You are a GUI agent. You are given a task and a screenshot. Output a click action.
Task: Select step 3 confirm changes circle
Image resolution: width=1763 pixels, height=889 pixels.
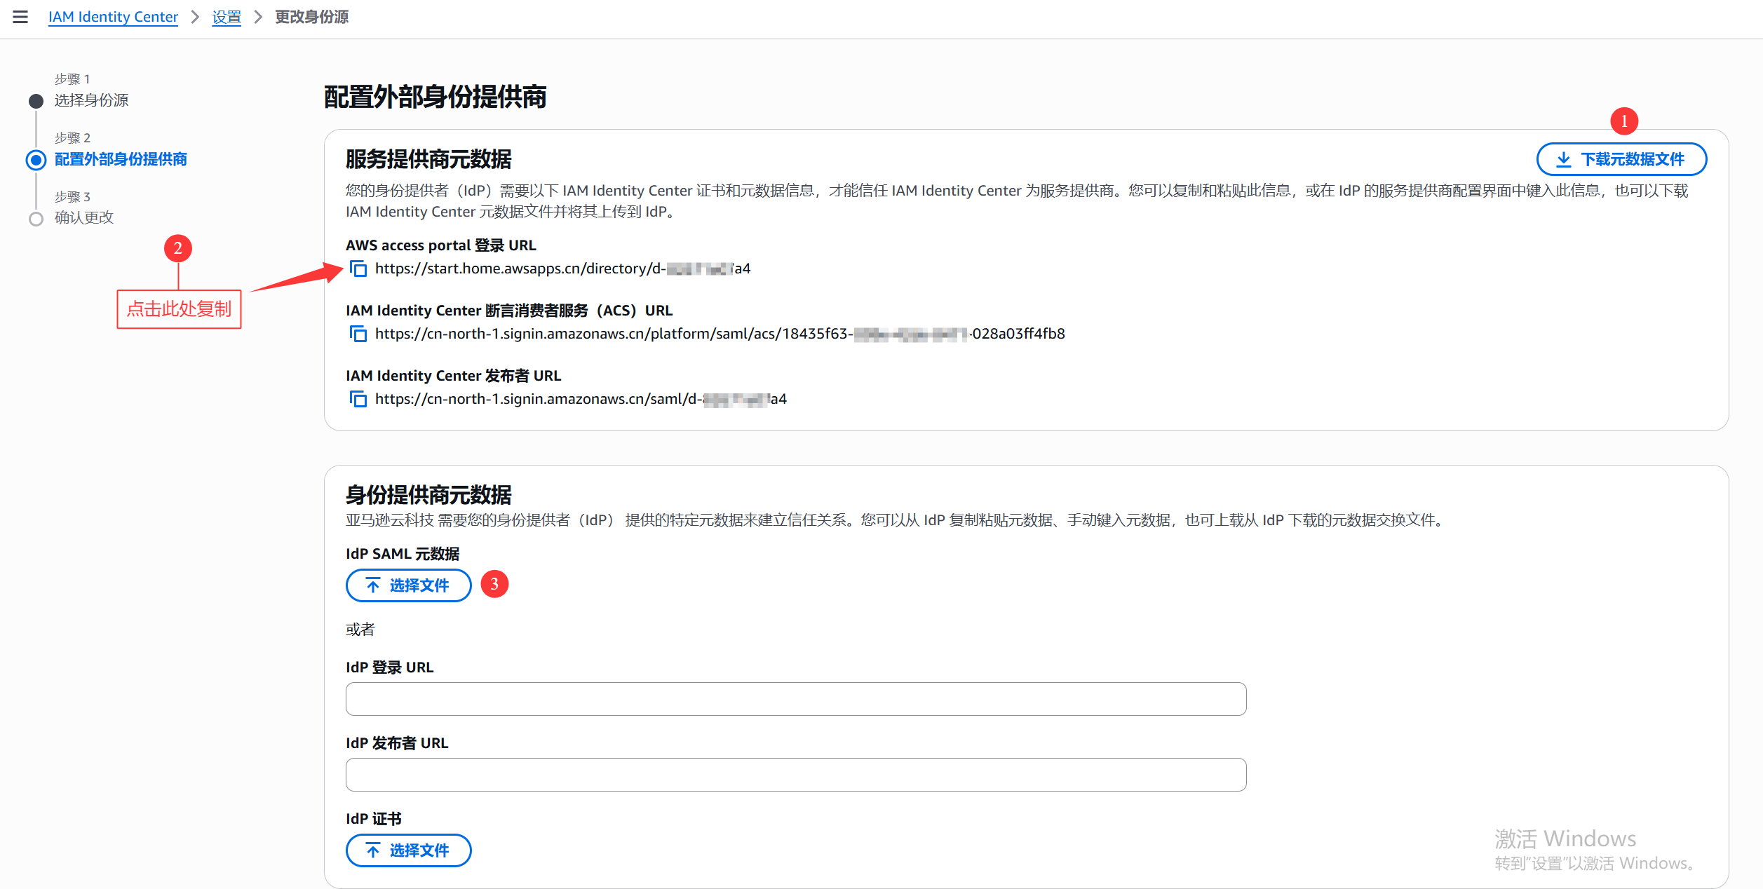[x=36, y=219]
